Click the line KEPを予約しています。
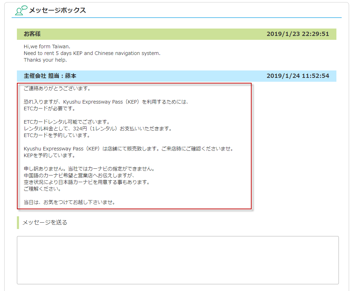This screenshot has width=354, height=291. [50, 155]
